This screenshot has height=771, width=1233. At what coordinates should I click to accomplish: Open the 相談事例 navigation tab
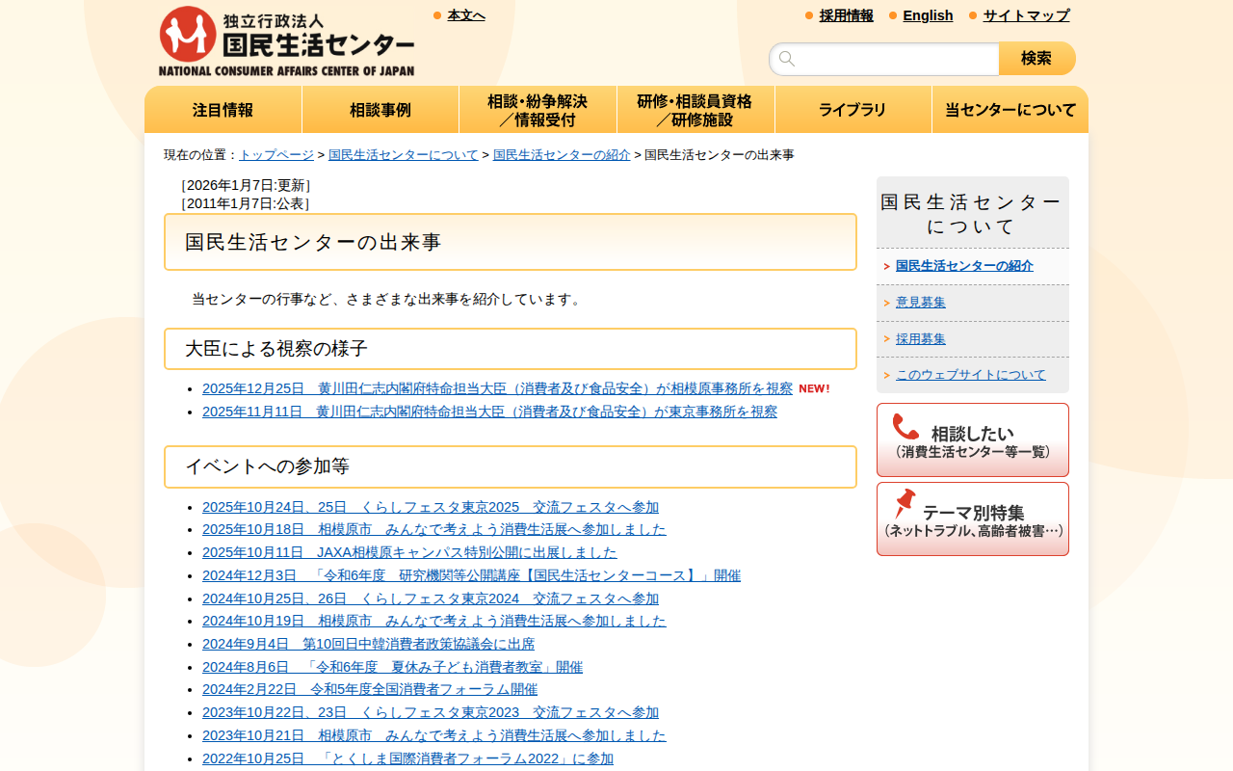[380, 110]
